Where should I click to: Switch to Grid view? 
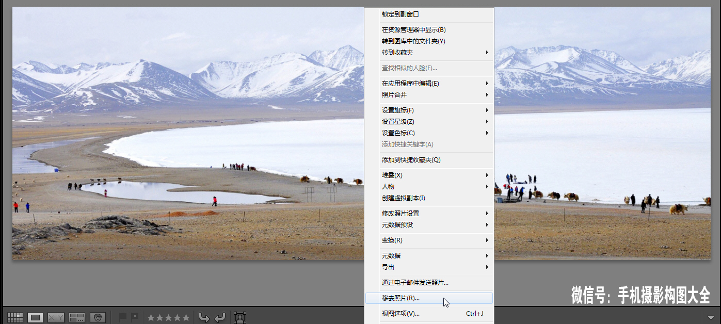15,317
